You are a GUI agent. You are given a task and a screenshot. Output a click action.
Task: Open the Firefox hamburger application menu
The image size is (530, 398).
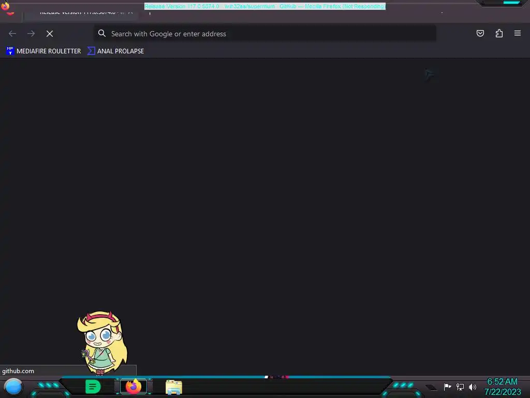pyautogui.click(x=518, y=33)
